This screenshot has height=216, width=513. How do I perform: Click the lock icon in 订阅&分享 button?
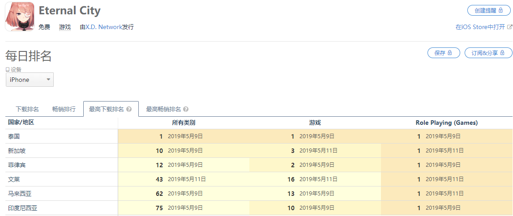pos(502,53)
